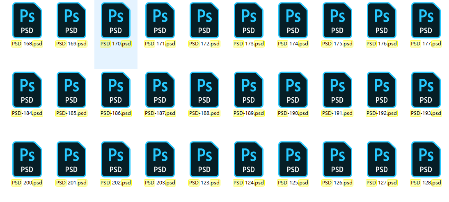Pick the PSD-189.psd file icon
Image resolution: width=449 pixels, height=202 pixels.
[x=249, y=90]
